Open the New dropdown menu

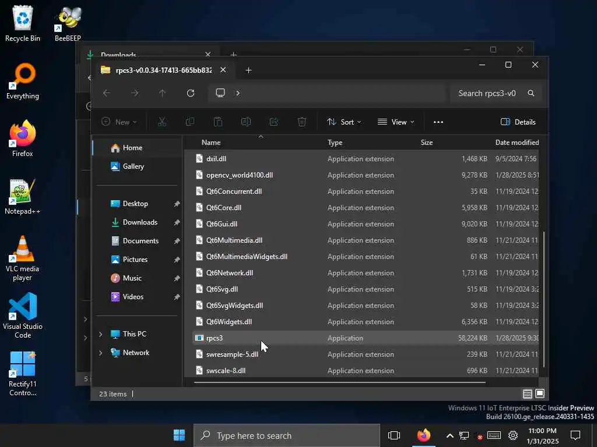click(119, 122)
